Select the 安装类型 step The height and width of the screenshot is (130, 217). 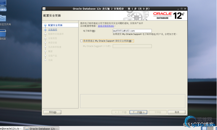(53, 38)
